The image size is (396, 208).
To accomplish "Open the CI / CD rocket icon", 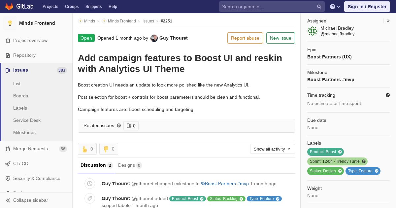I will click(x=8, y=164).
